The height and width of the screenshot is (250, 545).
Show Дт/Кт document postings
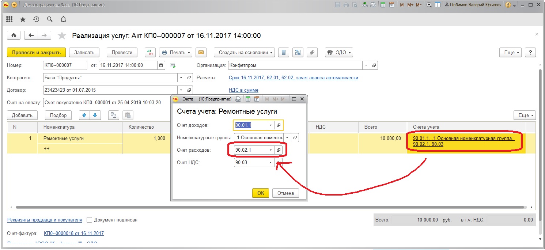pos(150,52)
